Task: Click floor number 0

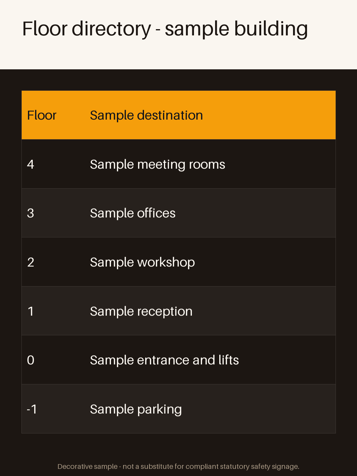Action: click(x=31, y=360)
